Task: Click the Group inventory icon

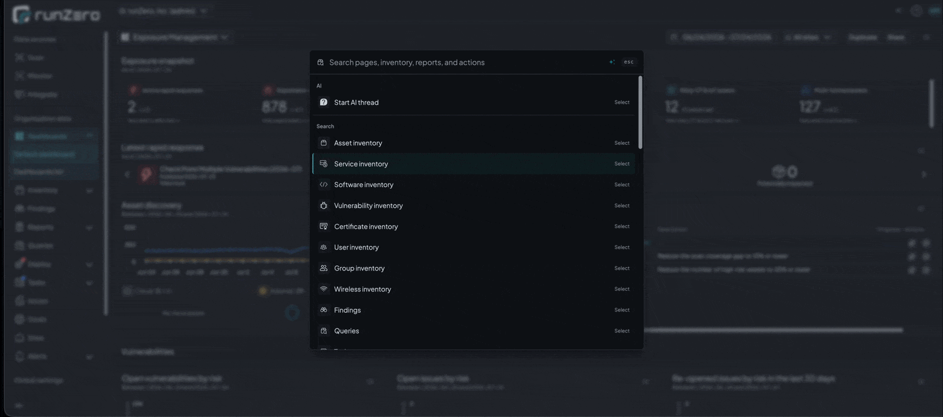Action: [324, 268]
